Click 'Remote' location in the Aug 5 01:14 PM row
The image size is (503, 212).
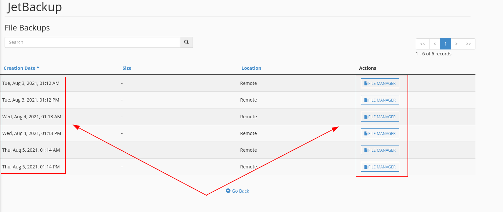click(x=248, y=167)
